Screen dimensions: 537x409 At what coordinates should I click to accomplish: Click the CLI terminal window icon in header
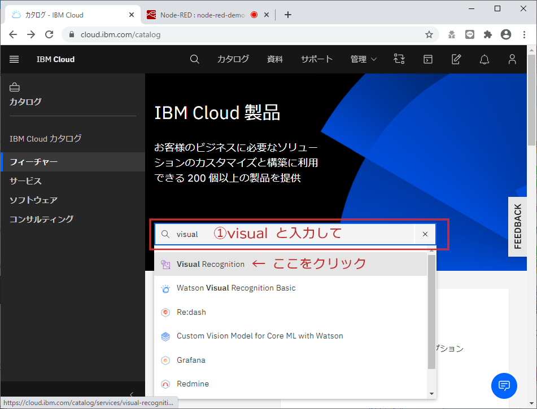pos(427,59)
